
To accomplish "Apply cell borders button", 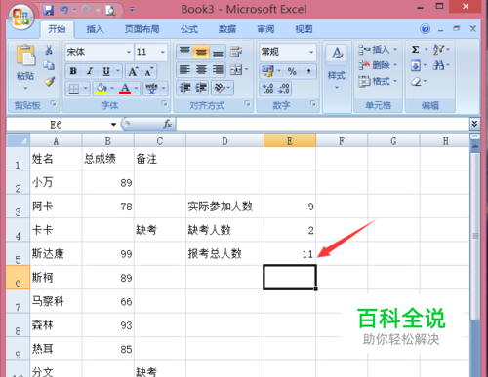I will 74,89.
